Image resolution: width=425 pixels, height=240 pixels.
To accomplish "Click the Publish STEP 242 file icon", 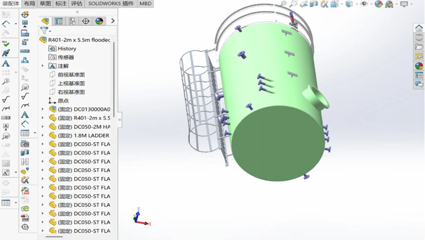I will coord(25,218).
